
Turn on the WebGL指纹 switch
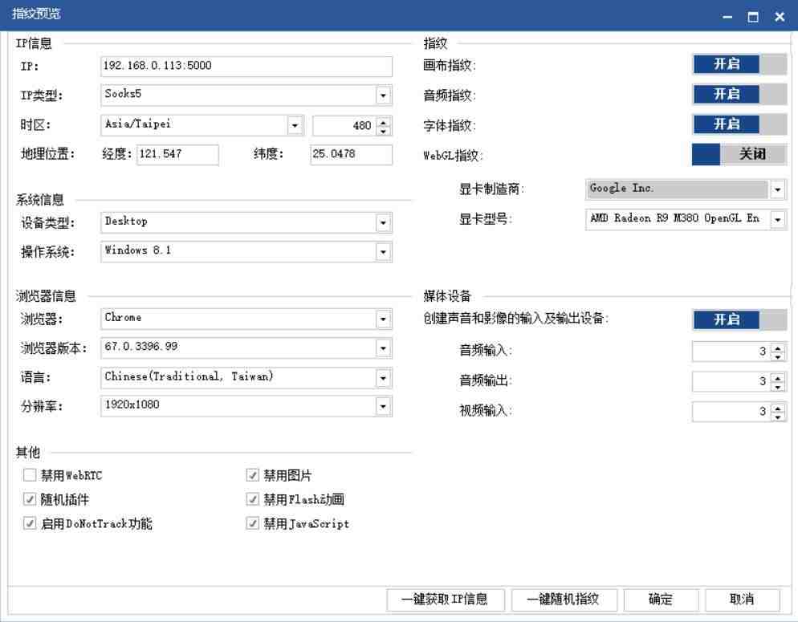739,154
